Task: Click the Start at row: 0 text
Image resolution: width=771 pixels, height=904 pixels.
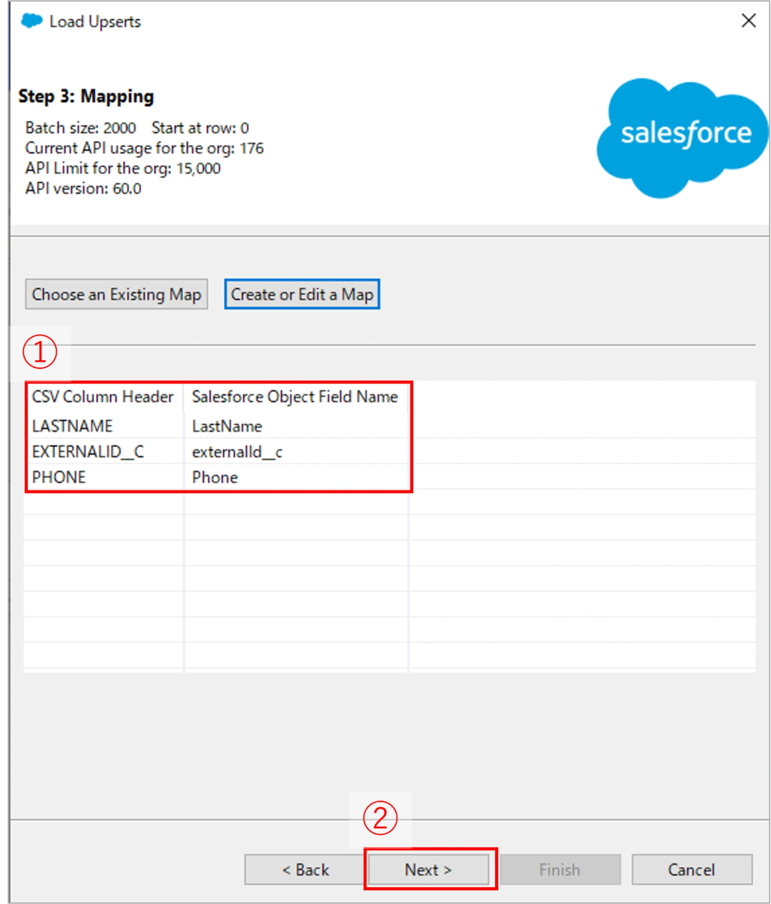Action: (x=200, y=128)
